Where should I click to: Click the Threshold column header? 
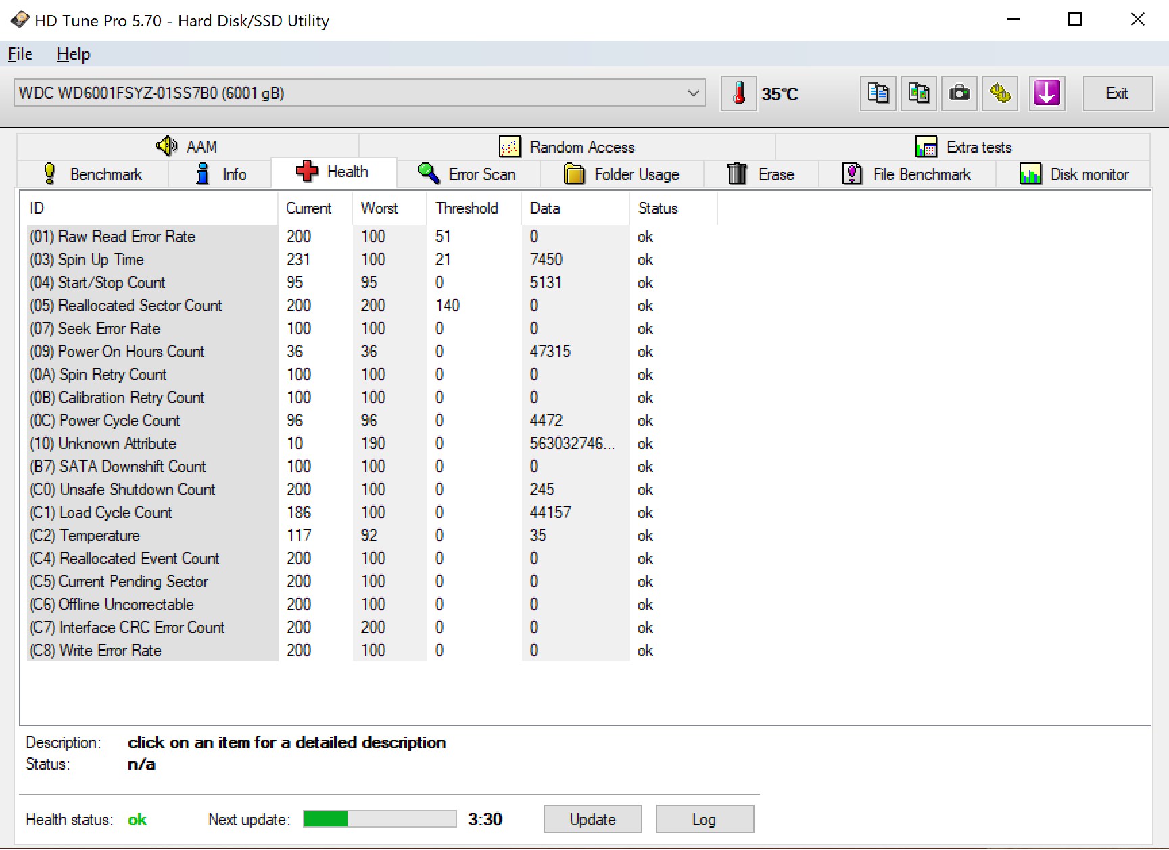click(x=474, y=208)
